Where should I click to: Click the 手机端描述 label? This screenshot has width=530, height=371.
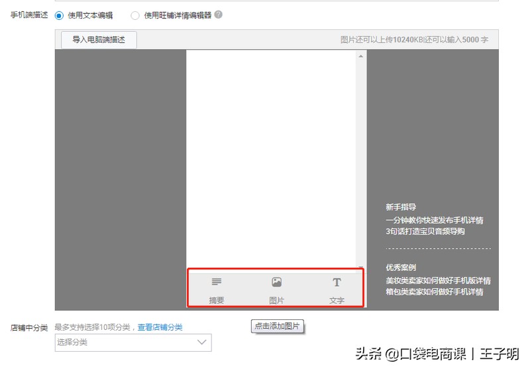click(29, 15)
